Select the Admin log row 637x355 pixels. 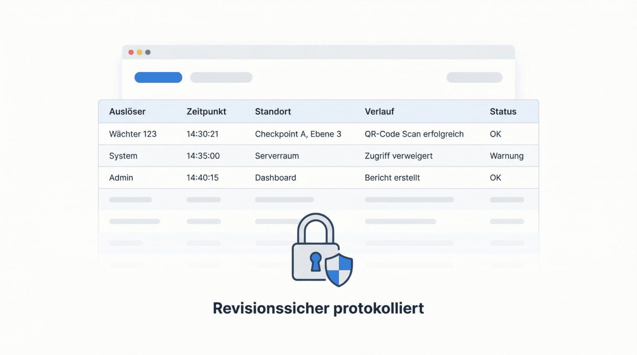121,177
